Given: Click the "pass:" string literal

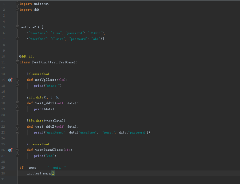Looking at the screenshot, I should [109, 133].
